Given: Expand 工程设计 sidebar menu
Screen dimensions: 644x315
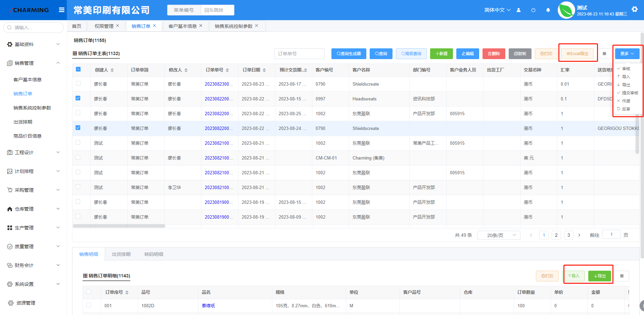Looking at the screenshot, I should click(x=34, y=152).
